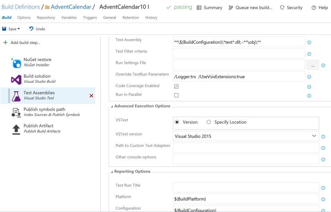Open info icon for Test Filter criteria
The image size is (331, 212).
click(x=309, y=54)
